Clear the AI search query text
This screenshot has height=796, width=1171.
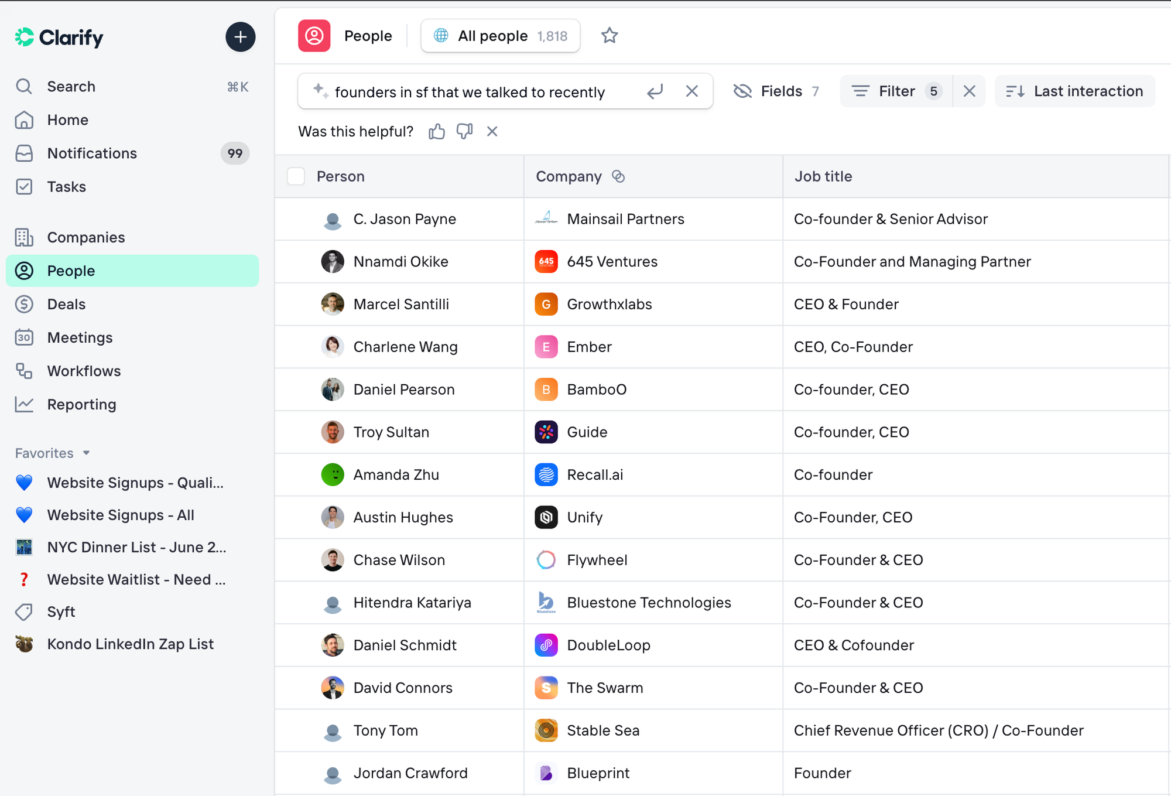(x=691, y=91)
